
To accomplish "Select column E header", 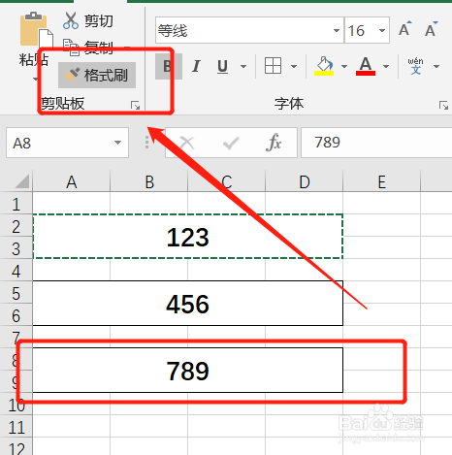I will coord(382,181).
